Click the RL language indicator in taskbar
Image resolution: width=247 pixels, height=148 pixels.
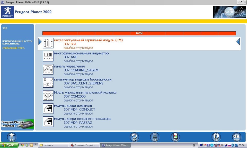[x=194, y=145]
